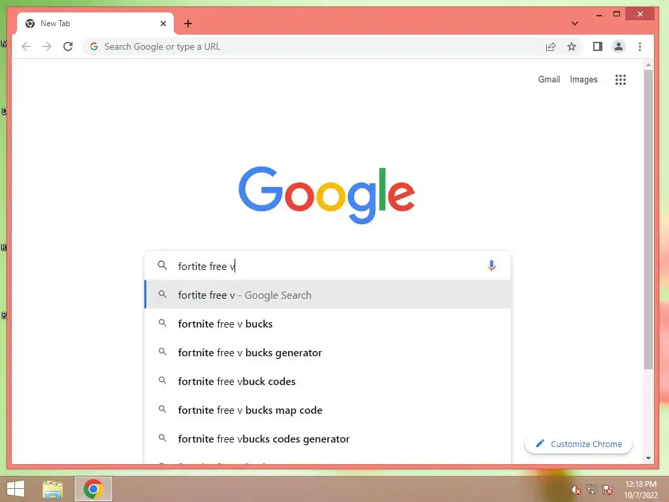Open the Chrome three-dot menu
Viewport: 669px width, 502px height.
(x=640, y=46)
